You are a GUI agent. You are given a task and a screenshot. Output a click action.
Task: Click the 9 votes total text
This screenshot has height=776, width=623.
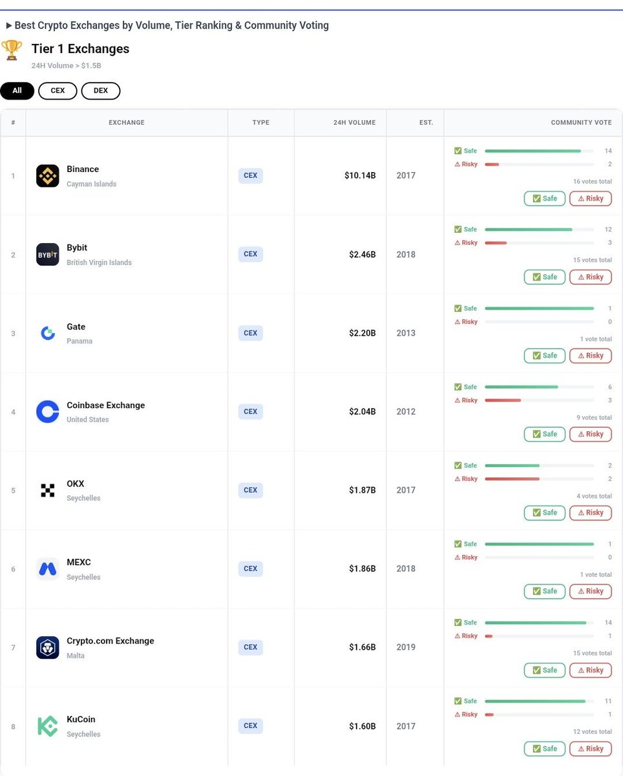[595, 418]
